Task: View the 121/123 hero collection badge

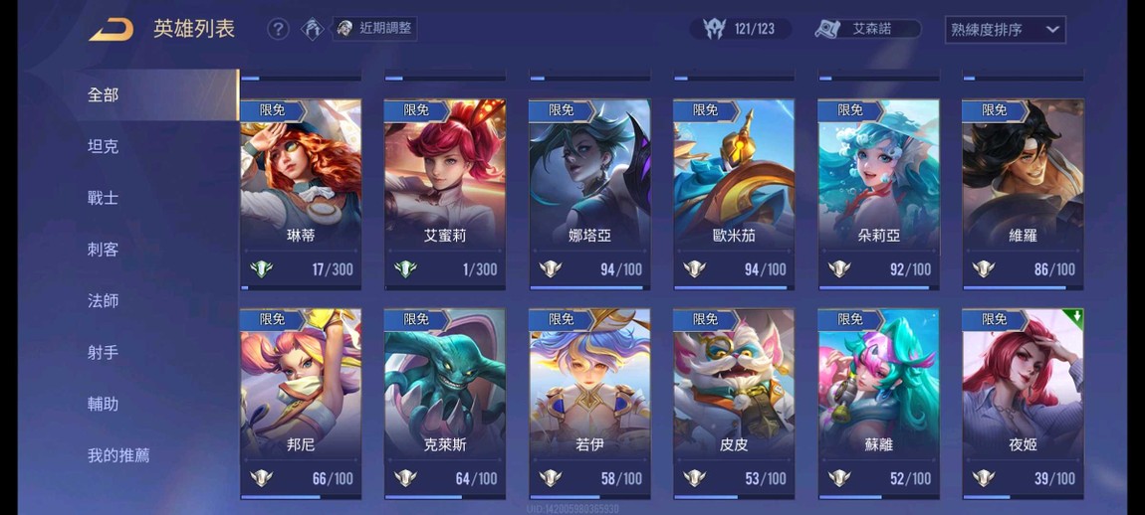Action: pos(740,29)
